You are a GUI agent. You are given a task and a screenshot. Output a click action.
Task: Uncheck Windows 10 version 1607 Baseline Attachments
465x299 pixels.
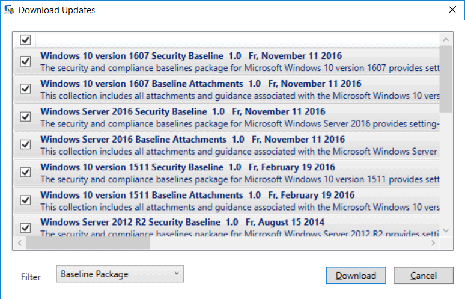point(25,89)
